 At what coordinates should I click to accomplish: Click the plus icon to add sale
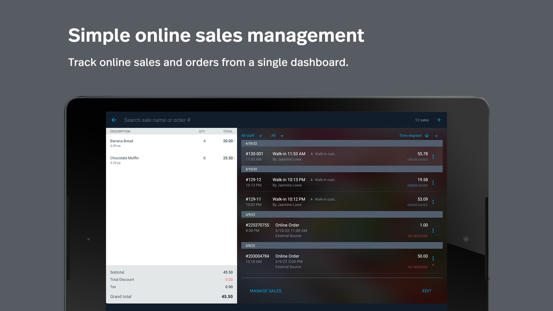439,120
